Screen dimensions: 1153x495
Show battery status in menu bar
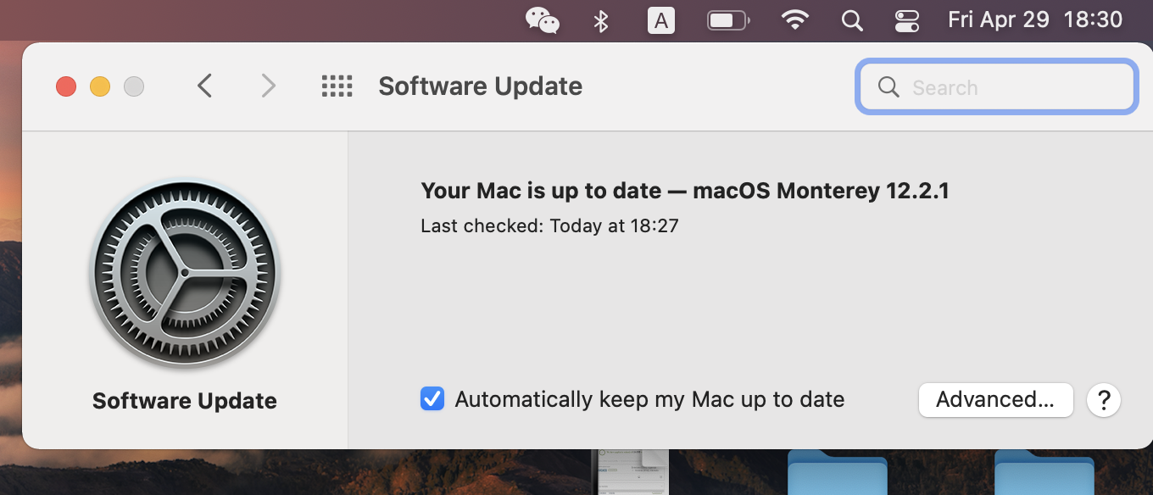tap(728, 20)
